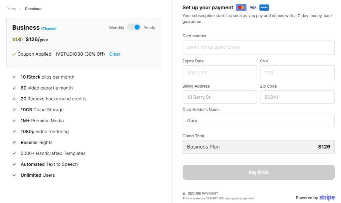341x203 pixels.
Task: Select the Checkout breadcrumb item
Action: [x=33, y=9]
